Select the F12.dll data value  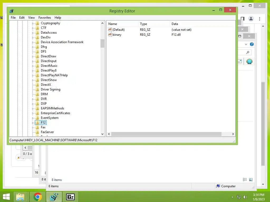[x=176, y=34]
